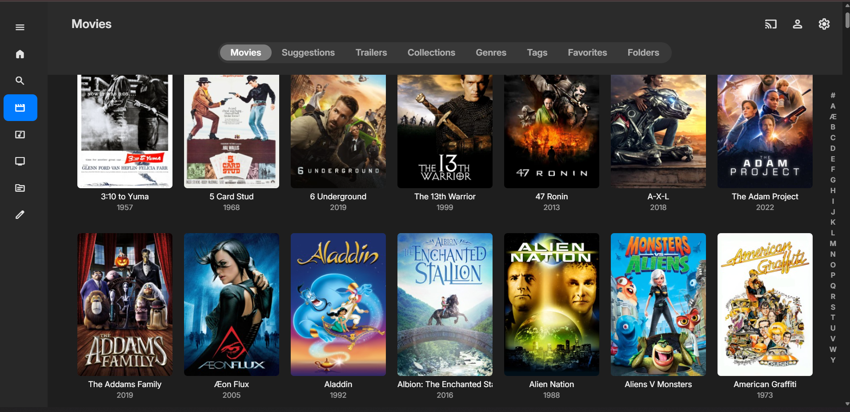Jump to letter R in alphabet picker
The image size is (850, 412).
[833, 296]
